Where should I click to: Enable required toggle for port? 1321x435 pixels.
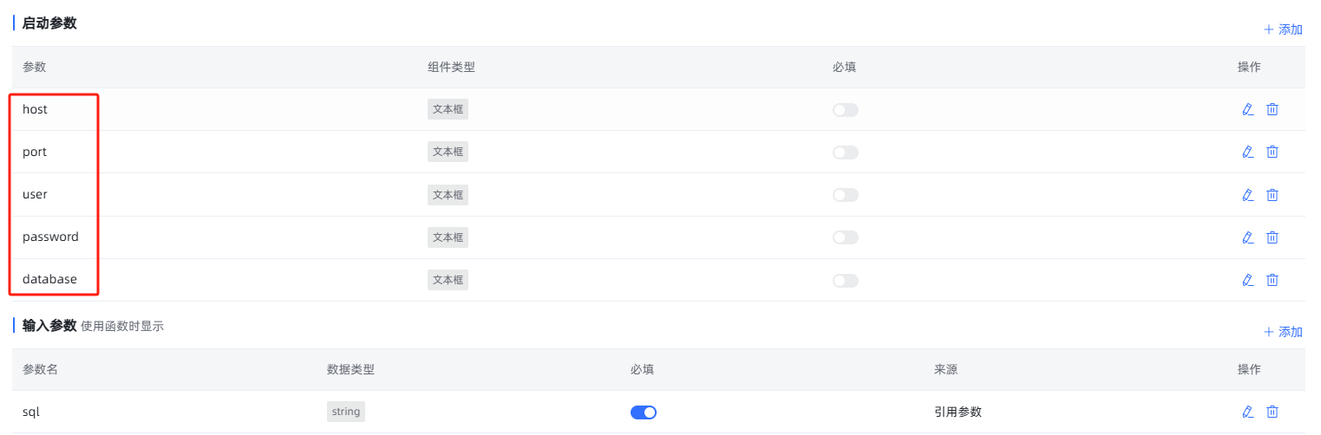[x=846, y=153]
